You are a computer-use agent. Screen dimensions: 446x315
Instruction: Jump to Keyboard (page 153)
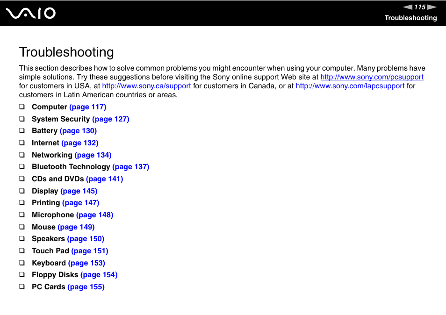pos(87,263)
